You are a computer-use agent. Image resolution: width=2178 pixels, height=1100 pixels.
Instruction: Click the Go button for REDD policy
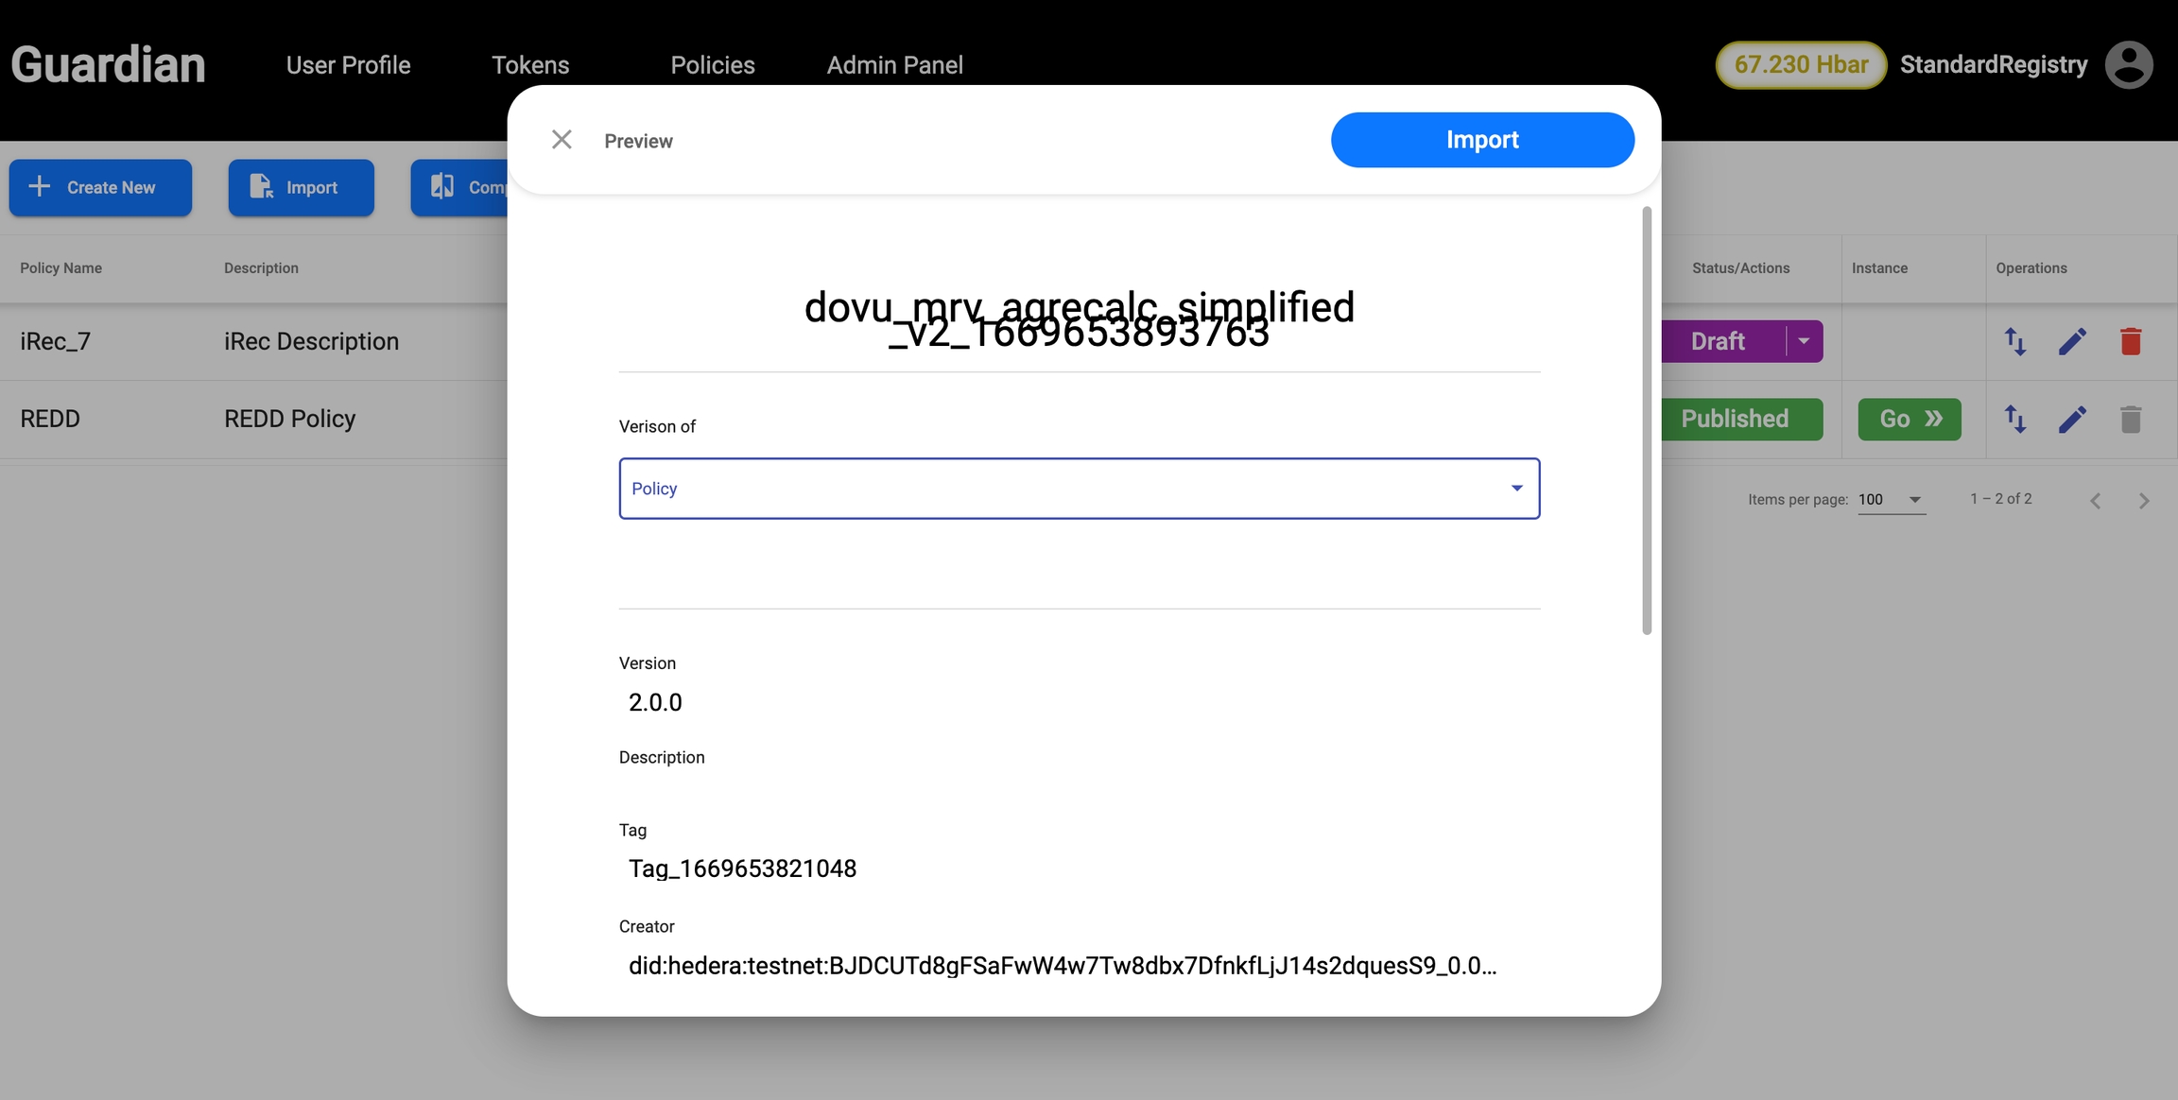tap(1909, 419)
